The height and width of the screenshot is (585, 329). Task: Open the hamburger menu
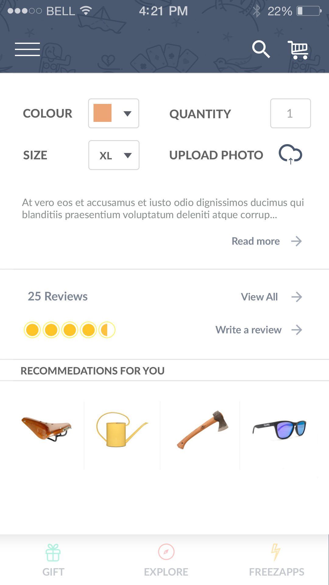(27, 49)
